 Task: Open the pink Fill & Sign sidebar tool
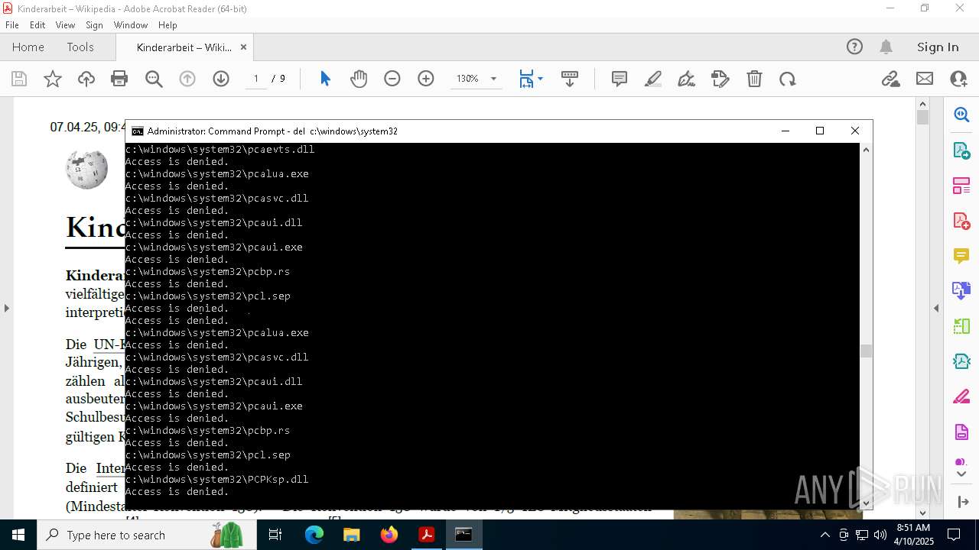point(961,397)
